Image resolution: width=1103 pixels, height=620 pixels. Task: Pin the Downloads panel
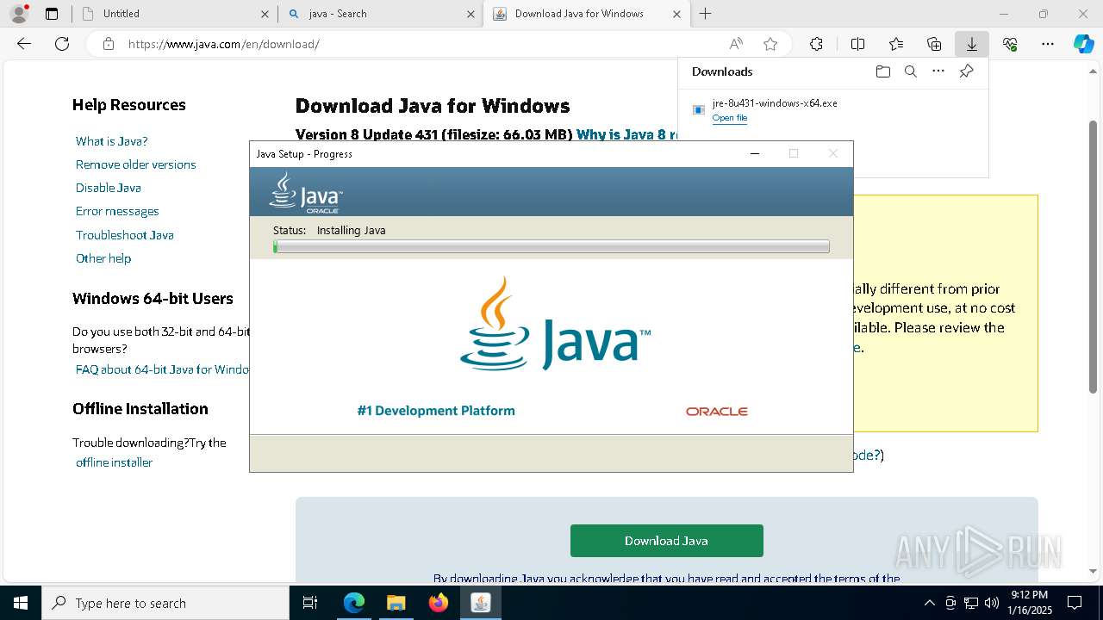point(966,71)
